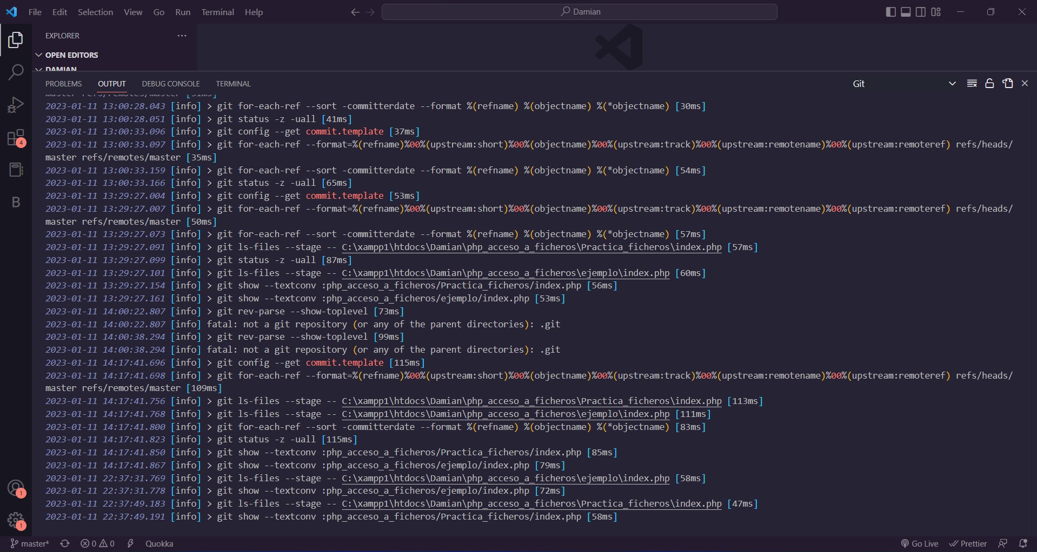This screenshot has width=1037, height=552.
Task: Switch to the TERMINAL panel tab
Action: (x=233, y=84)
